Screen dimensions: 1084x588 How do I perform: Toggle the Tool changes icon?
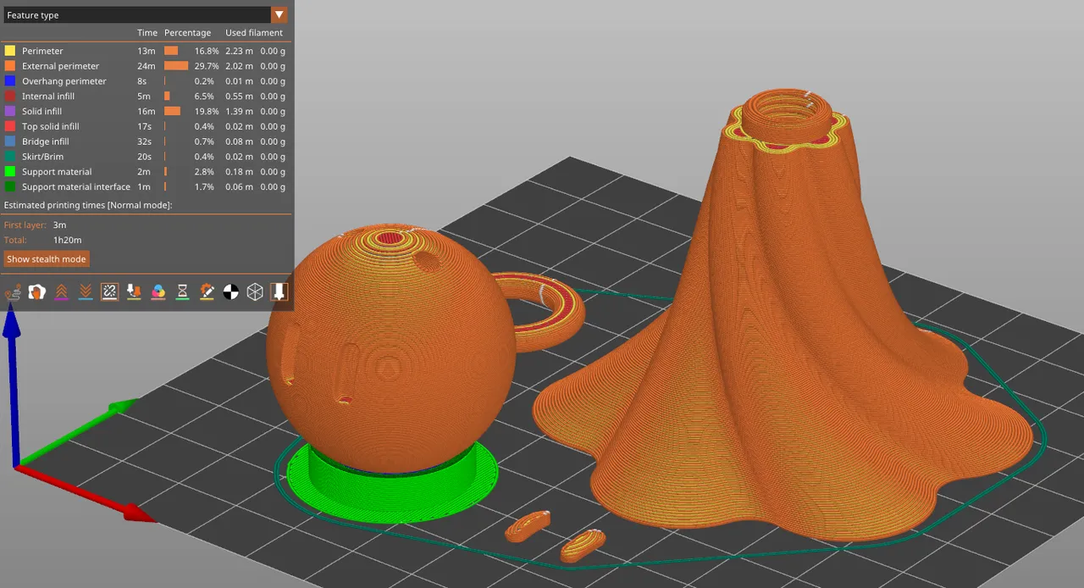pos(134,292)
